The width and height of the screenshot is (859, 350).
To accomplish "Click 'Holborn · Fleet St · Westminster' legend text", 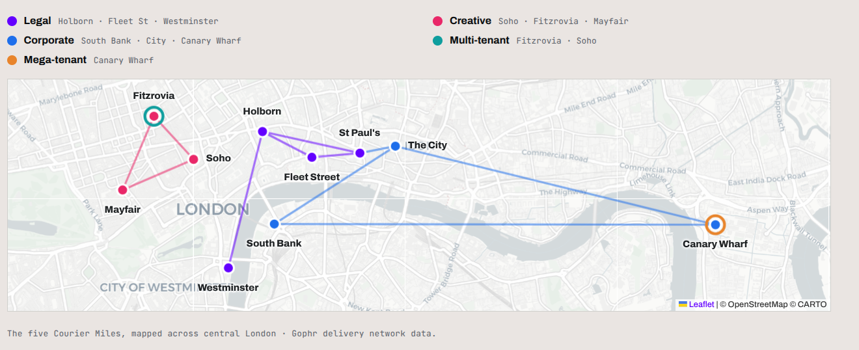I will [x=138, y=21].
